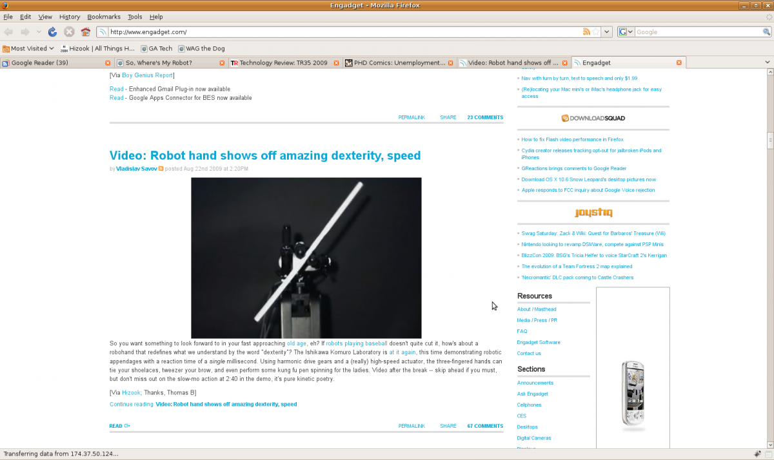Screen dimensions: 774x460
Task: Open the 67 Comments link
Action: coord(485,426)
